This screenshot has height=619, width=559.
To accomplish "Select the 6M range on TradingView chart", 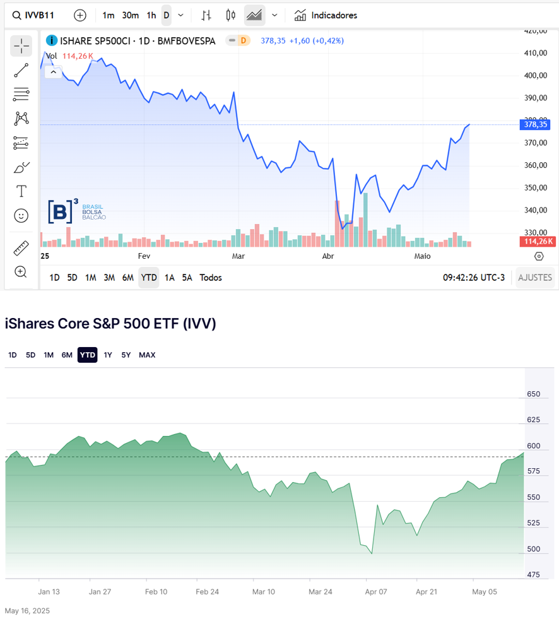I will click(128, 278).
